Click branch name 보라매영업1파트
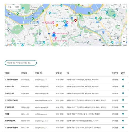The image size is (132, 132). [10, 121]
